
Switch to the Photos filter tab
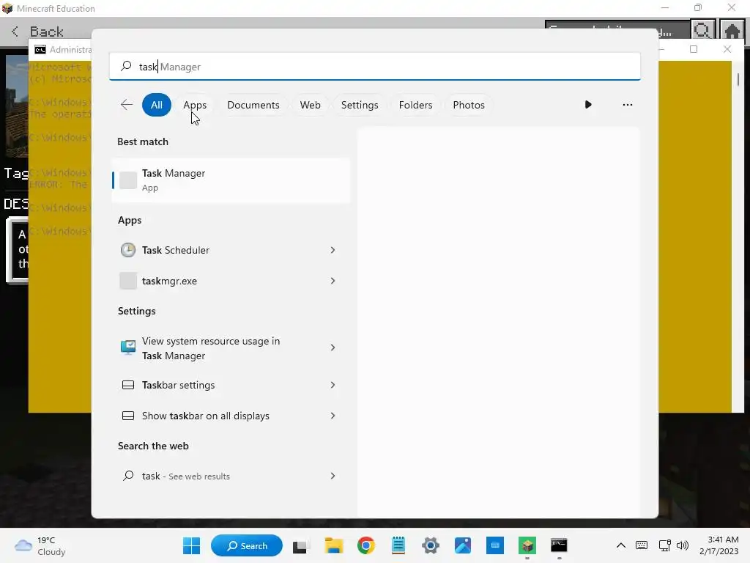tap(469, 105)
